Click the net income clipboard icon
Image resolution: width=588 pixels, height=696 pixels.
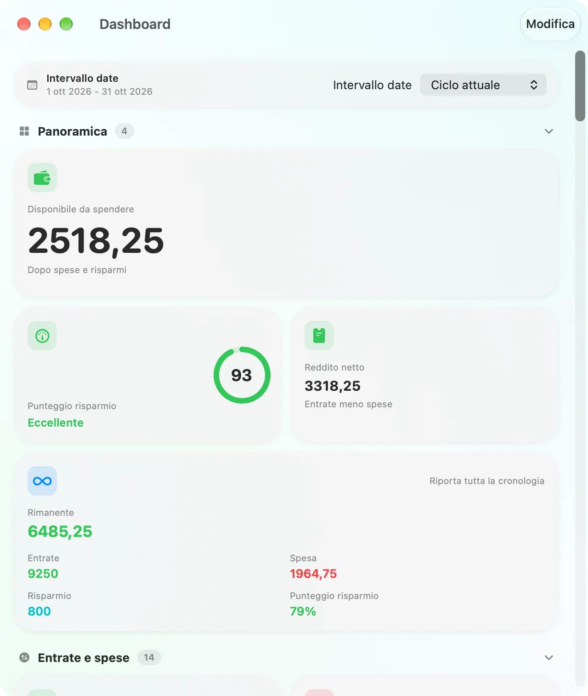click(319, 336)
